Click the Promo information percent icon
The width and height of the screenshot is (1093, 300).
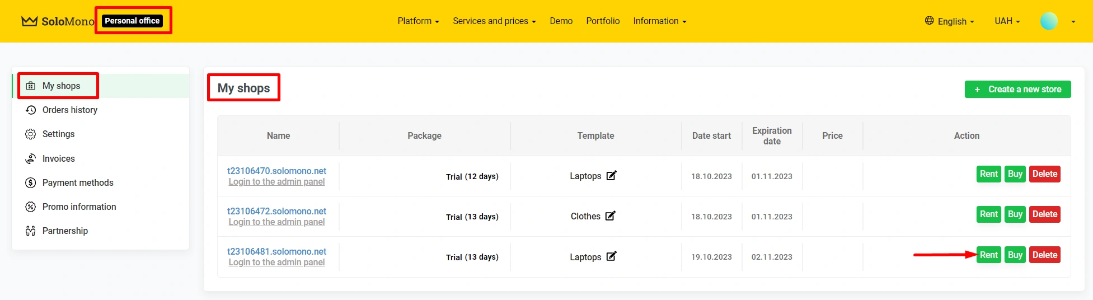tap(31, 207)
